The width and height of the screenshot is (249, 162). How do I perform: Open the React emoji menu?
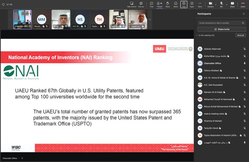coord(176,4)
